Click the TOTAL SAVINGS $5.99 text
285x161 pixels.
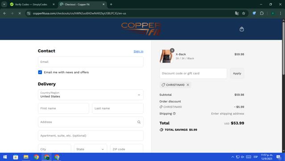point(181,130)
